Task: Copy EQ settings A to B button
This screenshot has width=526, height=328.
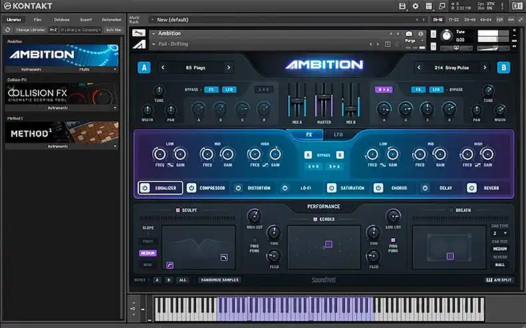Action: click(x=313, y=167)
